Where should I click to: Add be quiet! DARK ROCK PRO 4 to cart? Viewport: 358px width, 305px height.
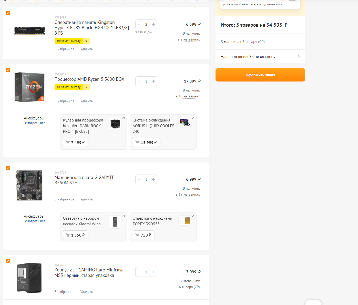pyautogui.click(x=76, y=143)
